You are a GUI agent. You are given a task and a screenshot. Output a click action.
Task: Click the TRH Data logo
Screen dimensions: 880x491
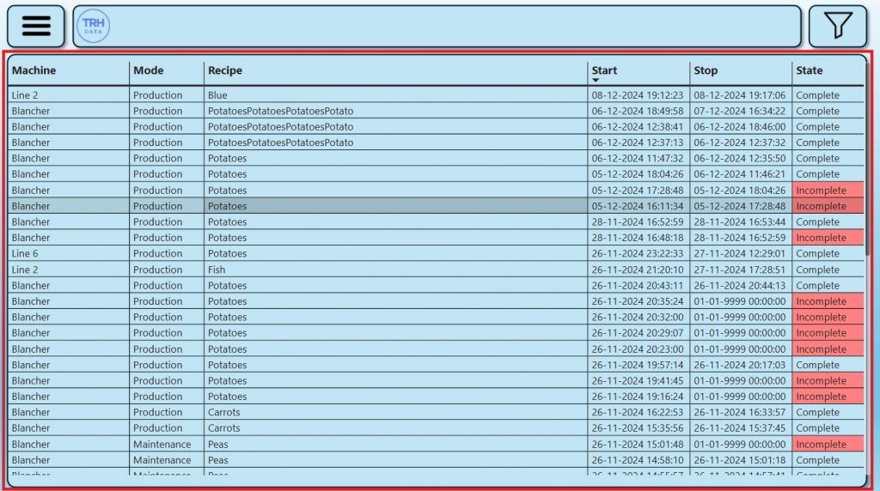[93, 26]
